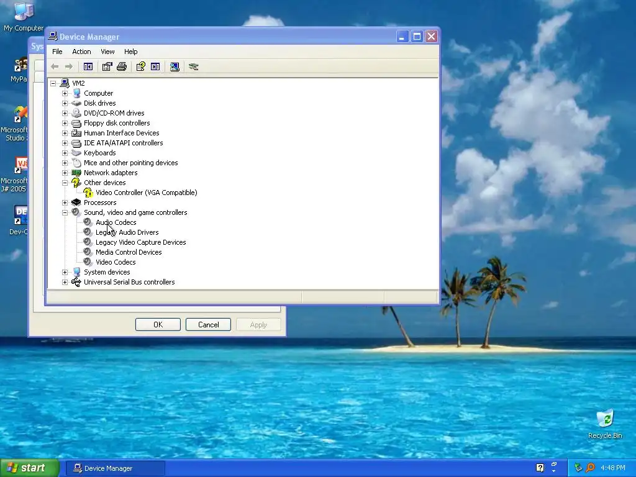Open the Recycle Bin desktop icon
The image size is (636, 477).
point(605,424)
